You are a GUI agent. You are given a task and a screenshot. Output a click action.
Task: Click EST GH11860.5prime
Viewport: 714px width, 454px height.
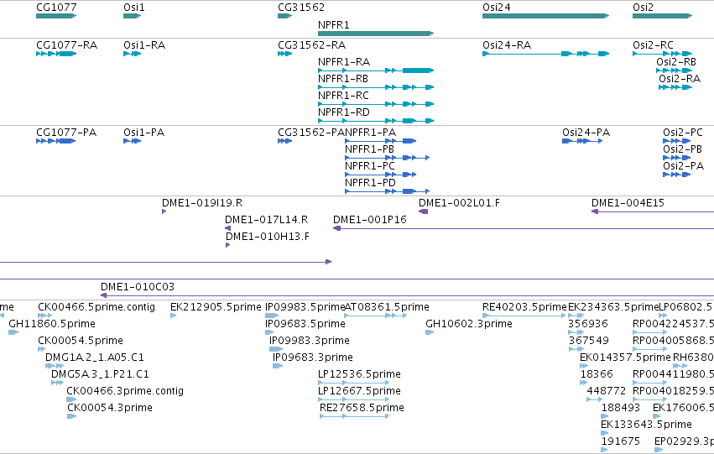click(x=52, y=324)
